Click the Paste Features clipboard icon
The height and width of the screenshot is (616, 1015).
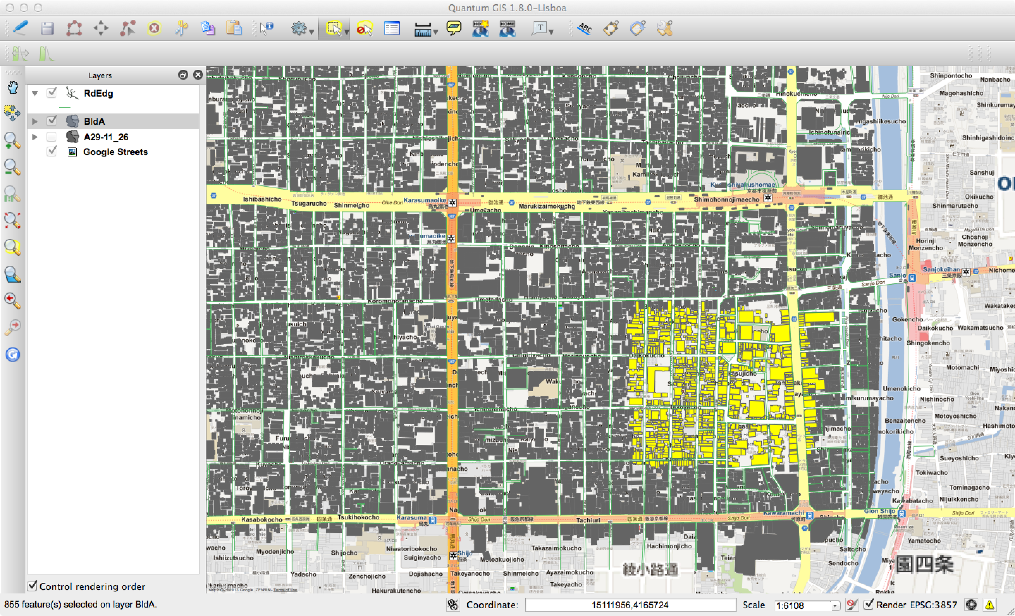(x=234, y=28)
